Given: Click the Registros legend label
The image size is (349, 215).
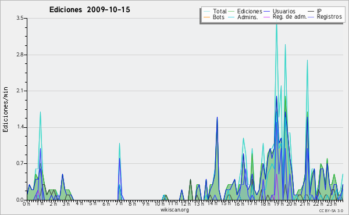Looking at the screenshot, I should click(x=329, y=17).
